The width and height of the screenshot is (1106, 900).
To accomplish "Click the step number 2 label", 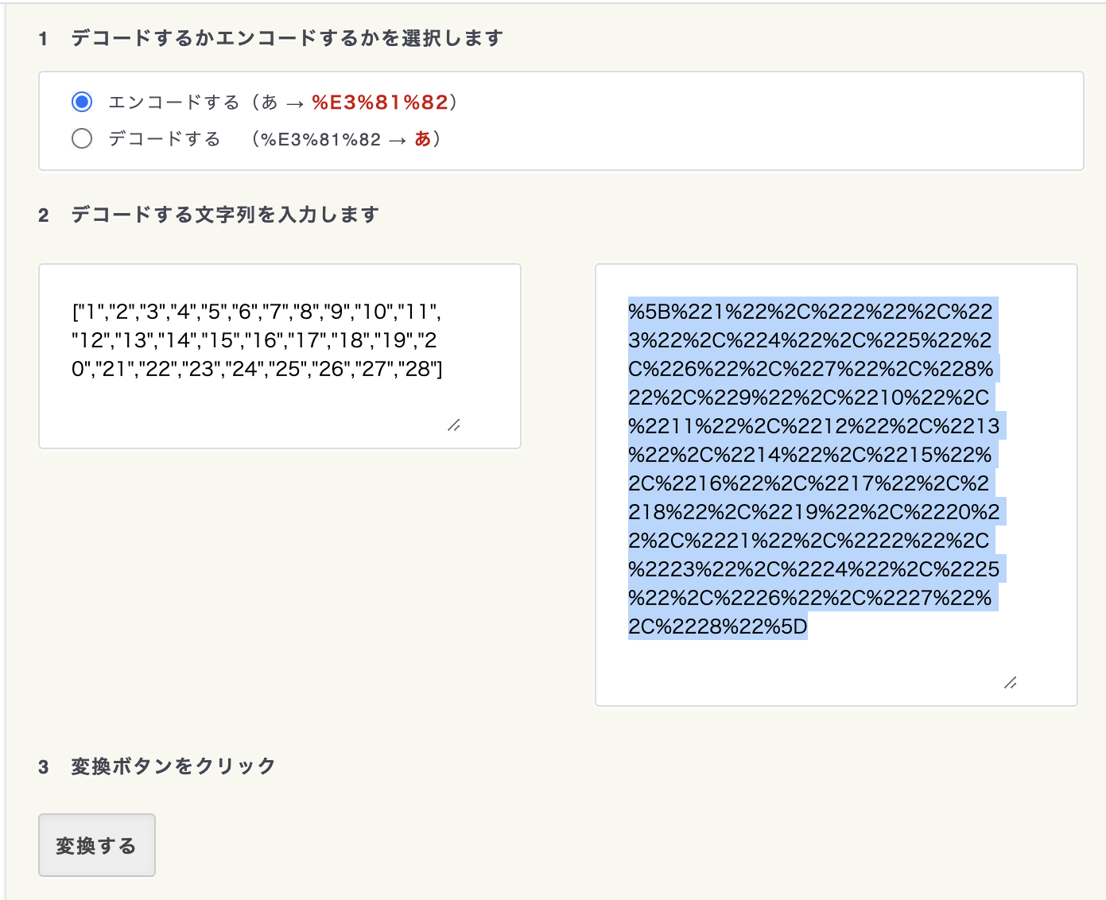I will [44, 215].
